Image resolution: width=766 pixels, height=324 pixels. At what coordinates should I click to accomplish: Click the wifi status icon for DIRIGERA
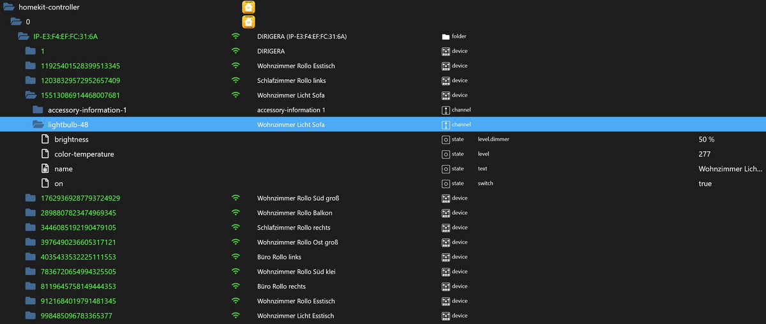tap(236, 51)
